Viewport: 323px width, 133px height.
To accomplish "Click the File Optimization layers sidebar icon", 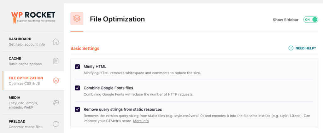I will [56, 81].
